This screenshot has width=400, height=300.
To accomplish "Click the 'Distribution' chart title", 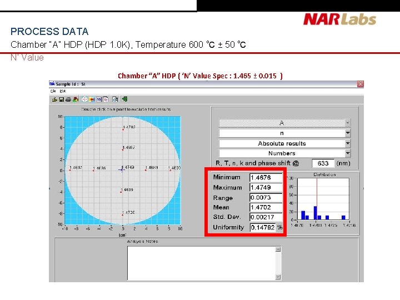I will click(324, 174).
